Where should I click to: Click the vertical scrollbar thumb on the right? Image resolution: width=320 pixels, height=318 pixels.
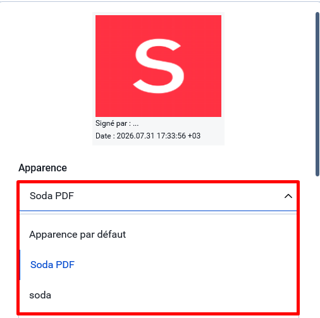point(317,94)
